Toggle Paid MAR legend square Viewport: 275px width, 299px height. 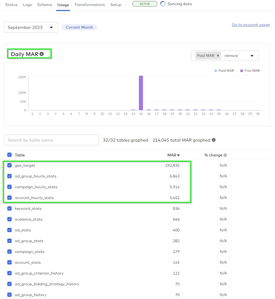[216, 71]
